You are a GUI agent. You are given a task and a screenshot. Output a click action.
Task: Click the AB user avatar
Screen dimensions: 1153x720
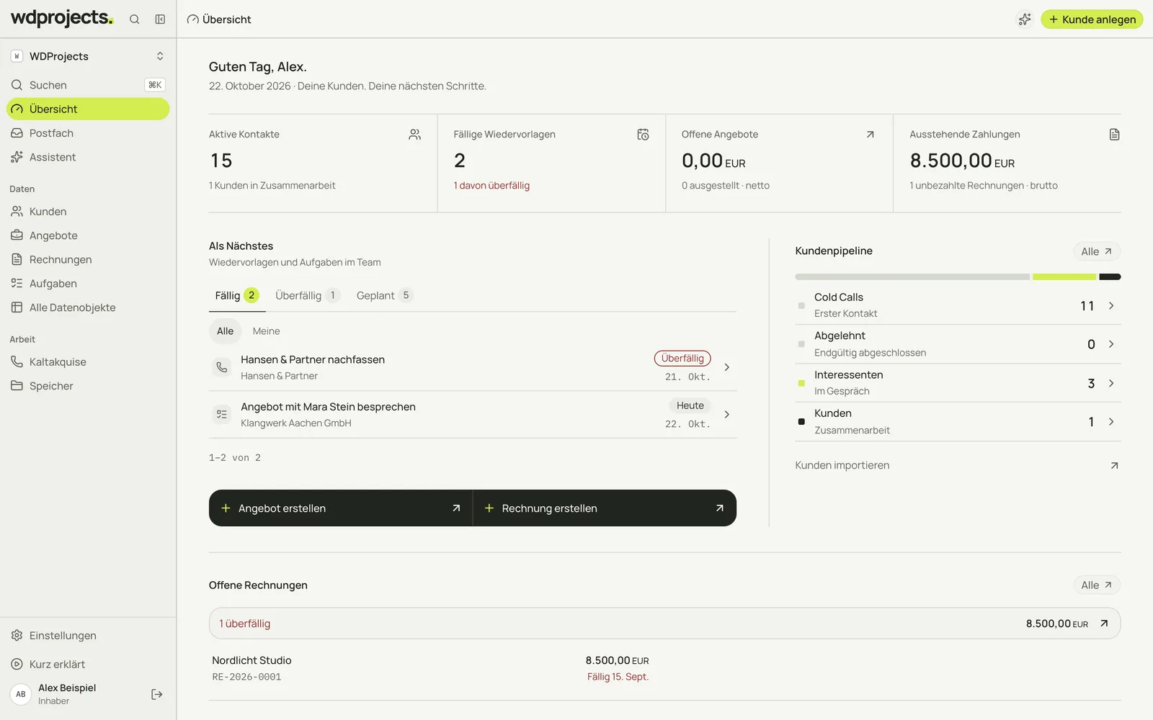pos(21,694)
